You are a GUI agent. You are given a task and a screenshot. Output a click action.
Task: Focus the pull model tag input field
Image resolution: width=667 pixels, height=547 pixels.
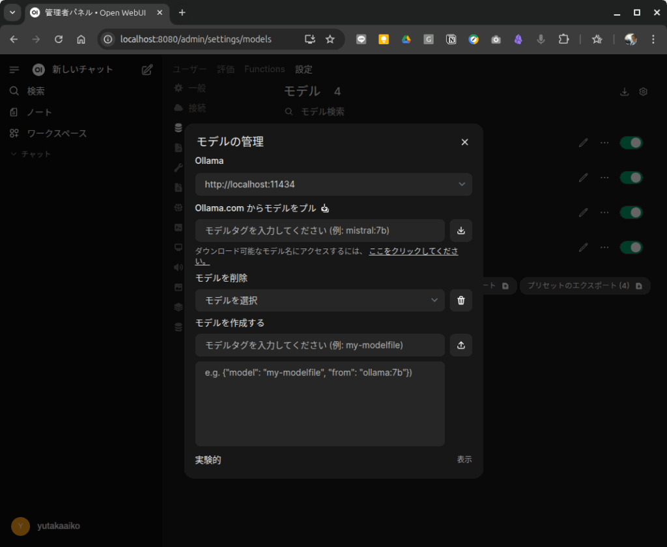click(320, 230)
